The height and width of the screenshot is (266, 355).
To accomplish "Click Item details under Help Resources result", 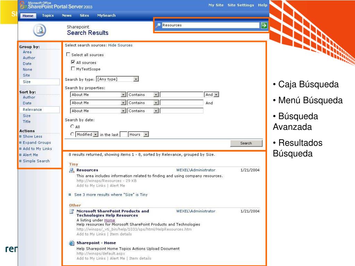I will tap(121, 234).
